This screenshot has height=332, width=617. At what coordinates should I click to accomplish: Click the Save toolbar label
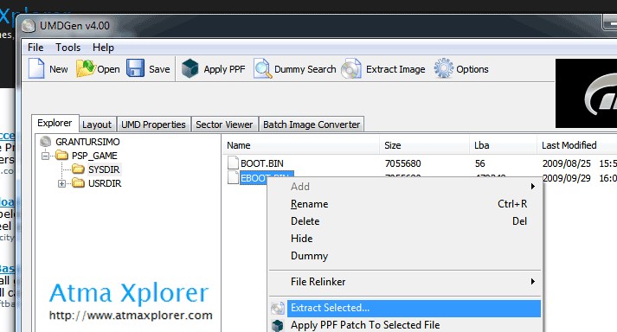pyautogui.click(x=159, y=69)
